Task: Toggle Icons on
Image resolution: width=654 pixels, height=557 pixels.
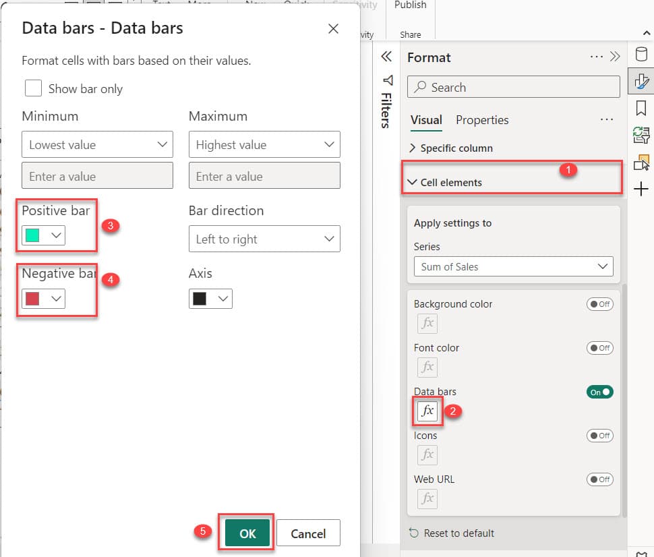Action: point(600,436)
